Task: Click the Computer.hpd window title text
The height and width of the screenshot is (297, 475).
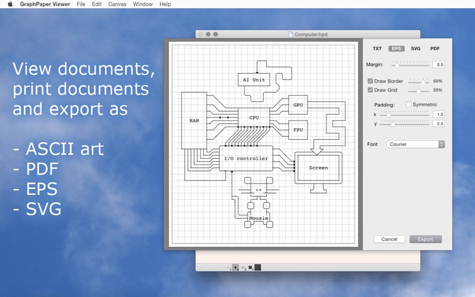Action: coord(311,34)
